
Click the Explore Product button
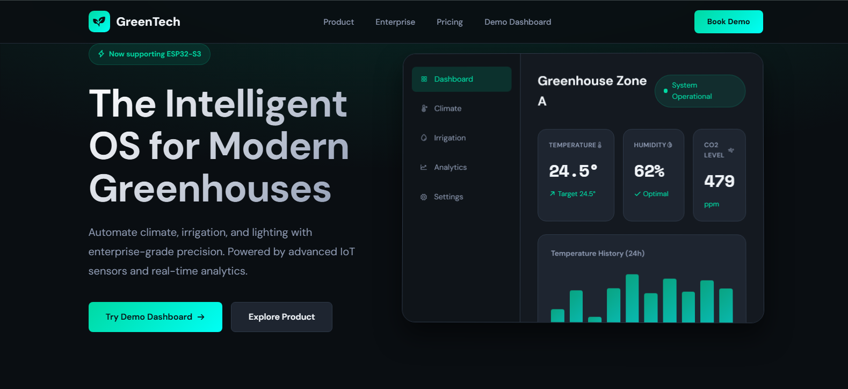tap(281, 317)
